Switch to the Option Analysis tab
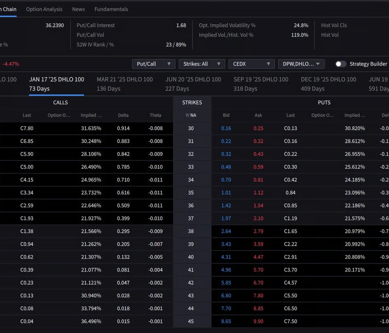The width and height of the screenshot is (389, 333). click(44, 9)
